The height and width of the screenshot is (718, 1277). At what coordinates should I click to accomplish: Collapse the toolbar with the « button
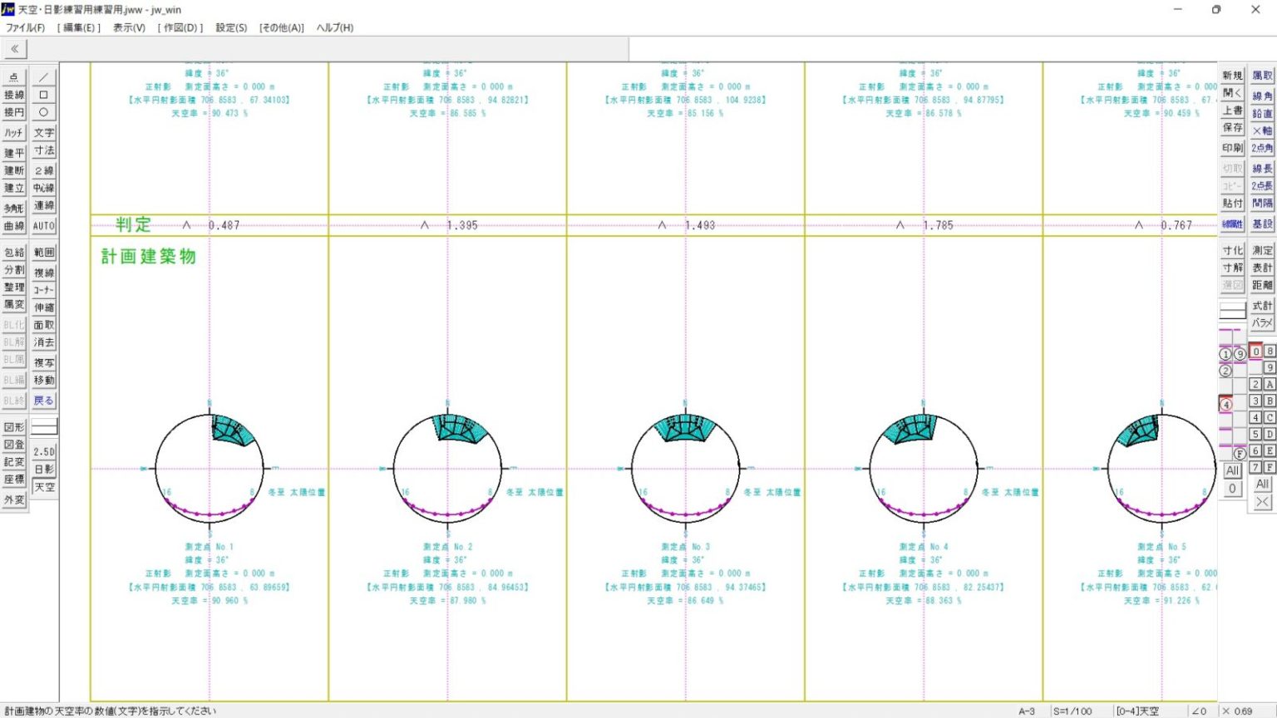coord(14,48)
